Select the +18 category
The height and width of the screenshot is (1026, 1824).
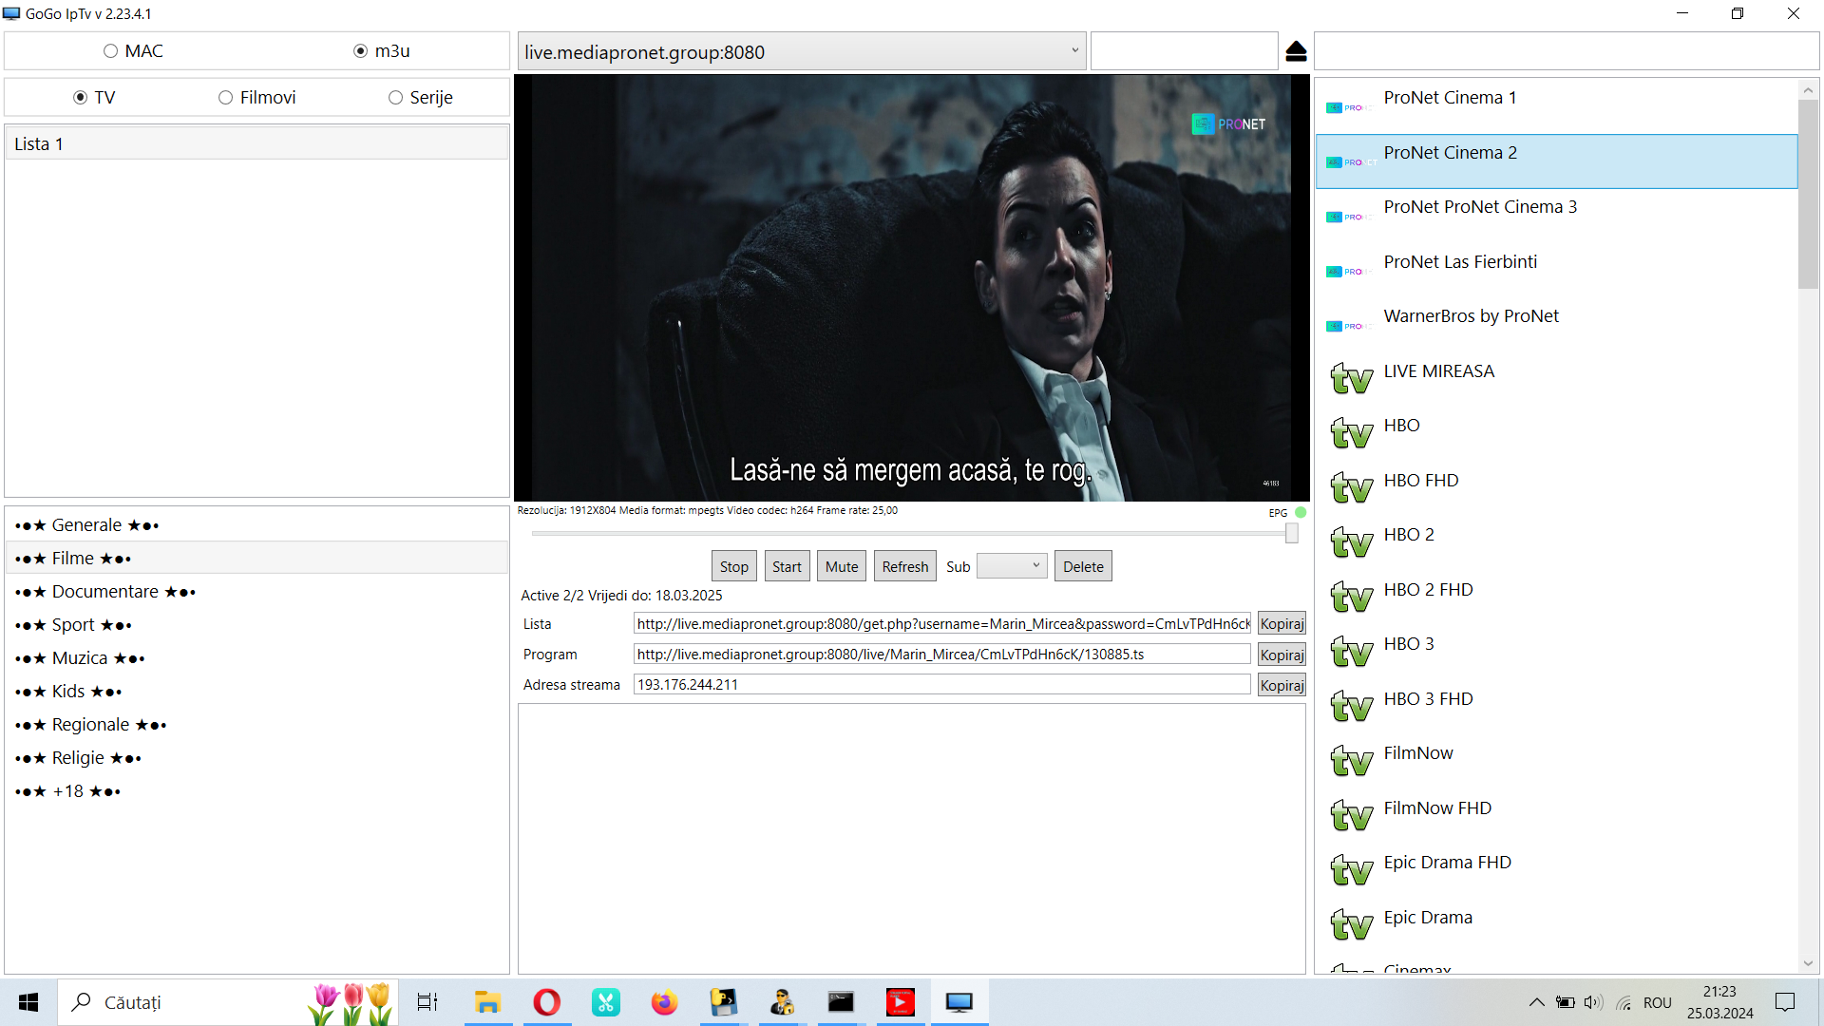(256, 791)
